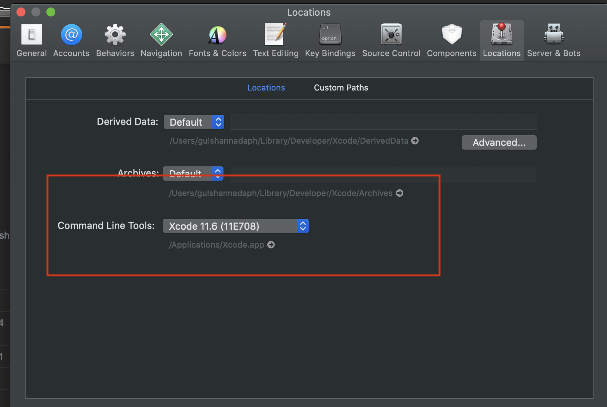Click the Derived Data label
Image resolution: width=607 pixels, height=407 pixels.
[127, 122]
